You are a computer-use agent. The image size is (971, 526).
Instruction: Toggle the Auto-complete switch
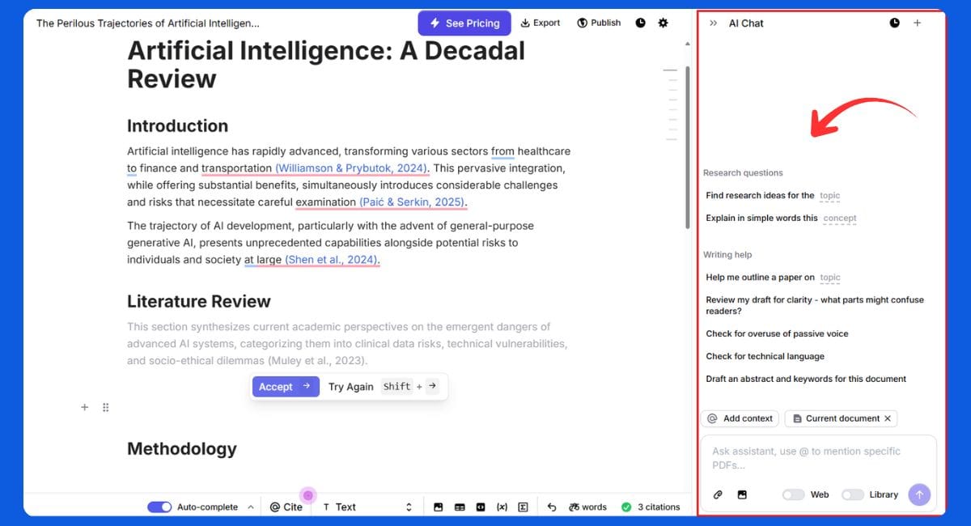(159, 507)
